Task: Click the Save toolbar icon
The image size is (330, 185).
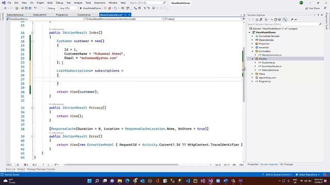Action: click(x=26, y=8)
